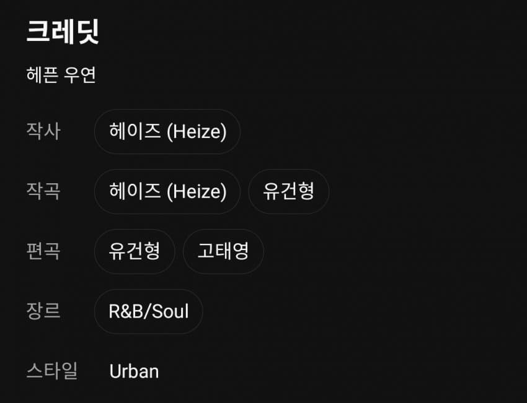Click the 크레딧 heading
Viewport: 527px width, 403px height.
coord(63,31)
